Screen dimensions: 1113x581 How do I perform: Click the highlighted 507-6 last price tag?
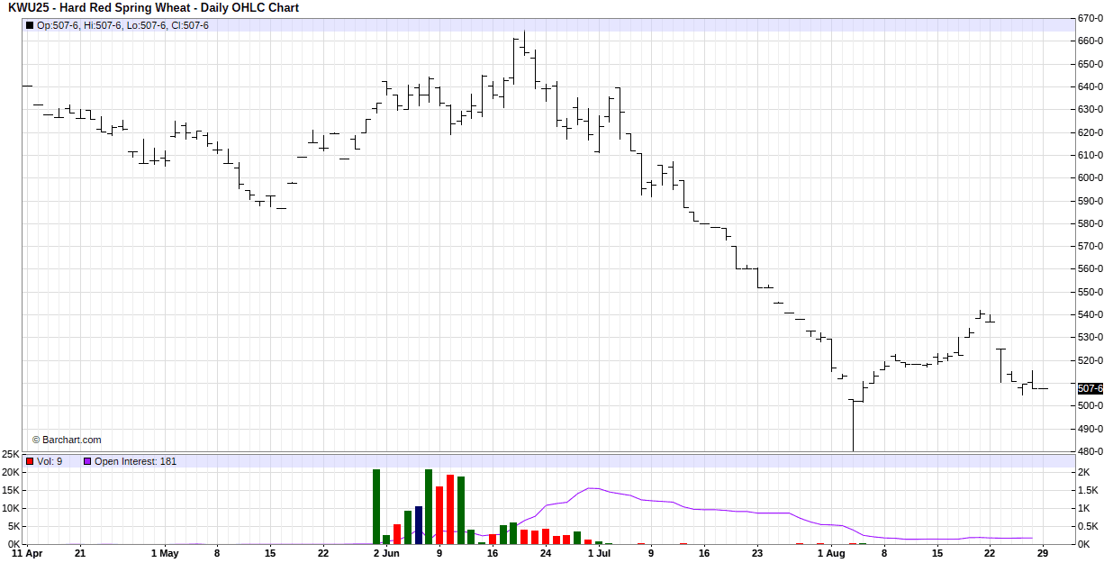pyautogui.click(x=1090, y=388)
